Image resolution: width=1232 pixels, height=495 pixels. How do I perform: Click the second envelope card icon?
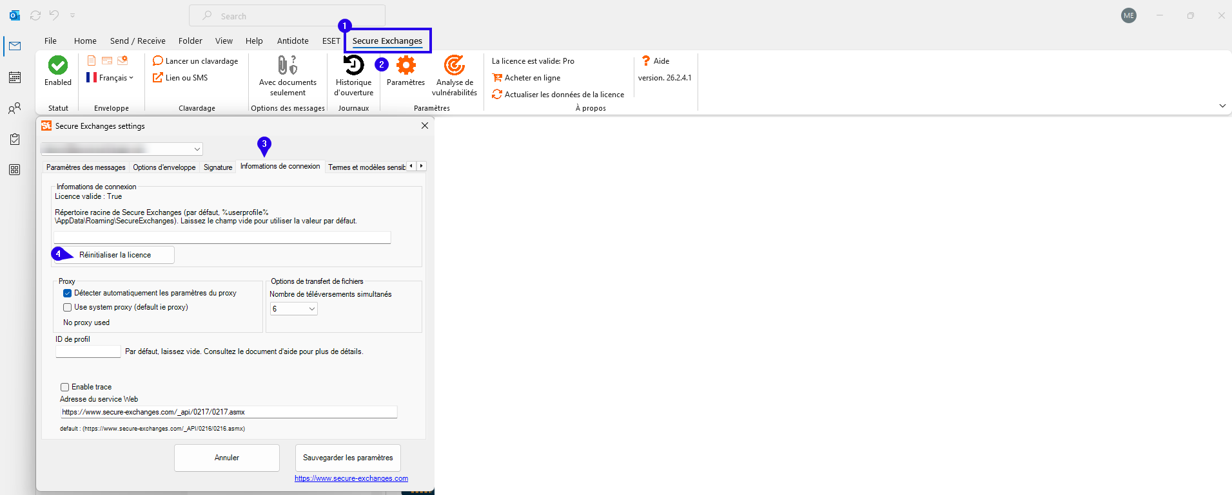click(107, 61)
